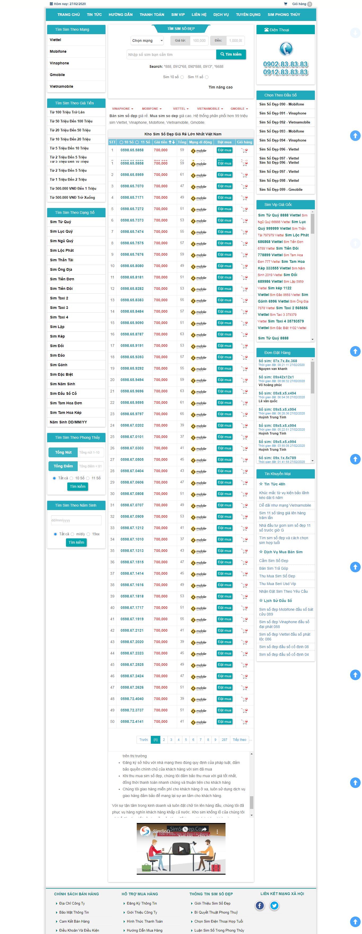
Task: Play the SimSoDep YouTube video
Action: [x=181, y=849]
